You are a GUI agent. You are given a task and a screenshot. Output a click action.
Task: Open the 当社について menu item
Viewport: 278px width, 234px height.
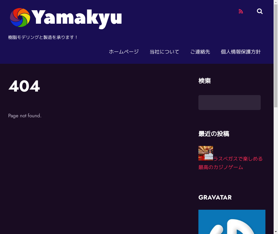click(164, 52)
